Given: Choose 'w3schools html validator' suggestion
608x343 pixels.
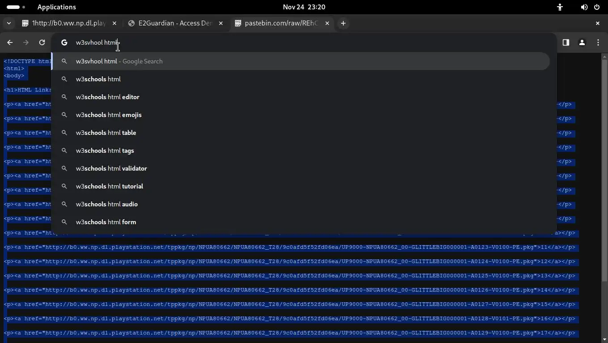Looking at the screenshot, I should [x=300, y=168].
